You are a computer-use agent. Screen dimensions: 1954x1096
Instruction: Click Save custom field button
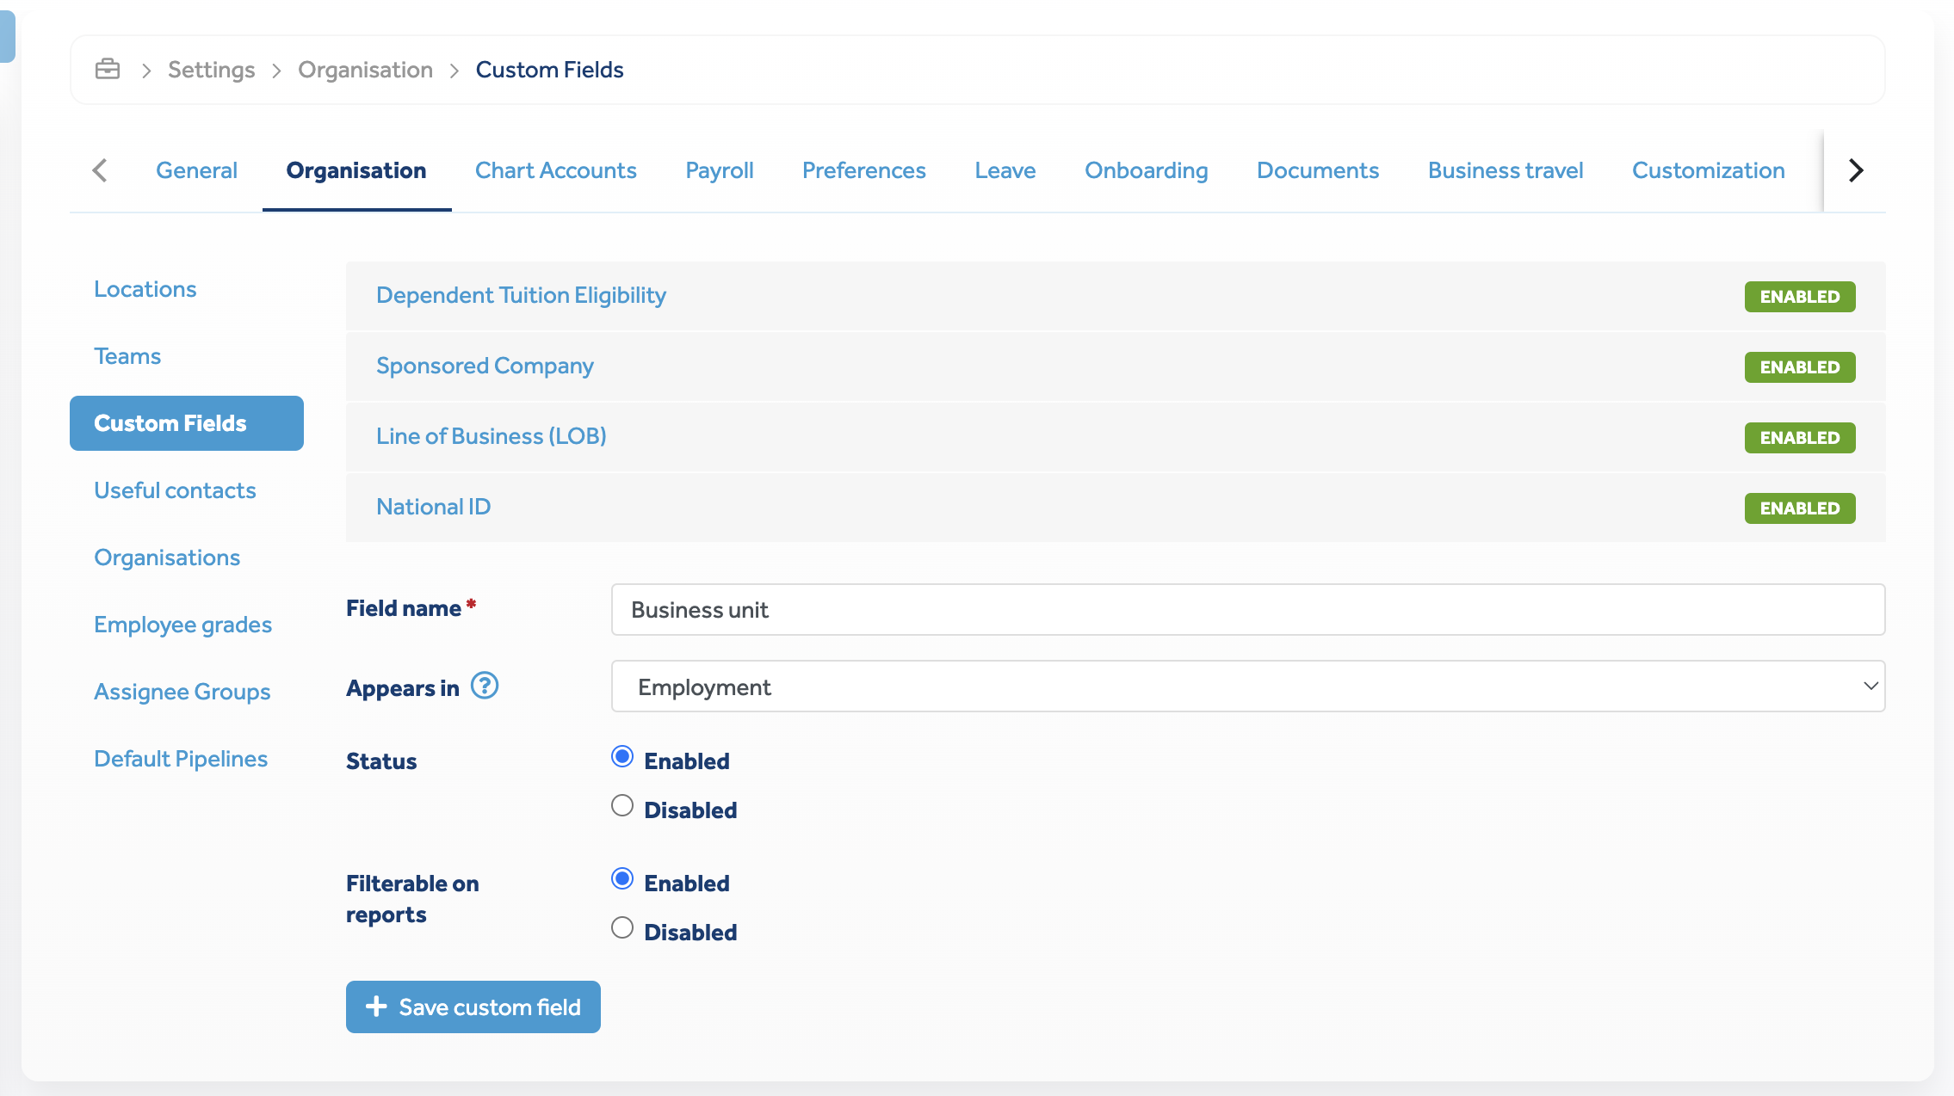(473, 1007)
